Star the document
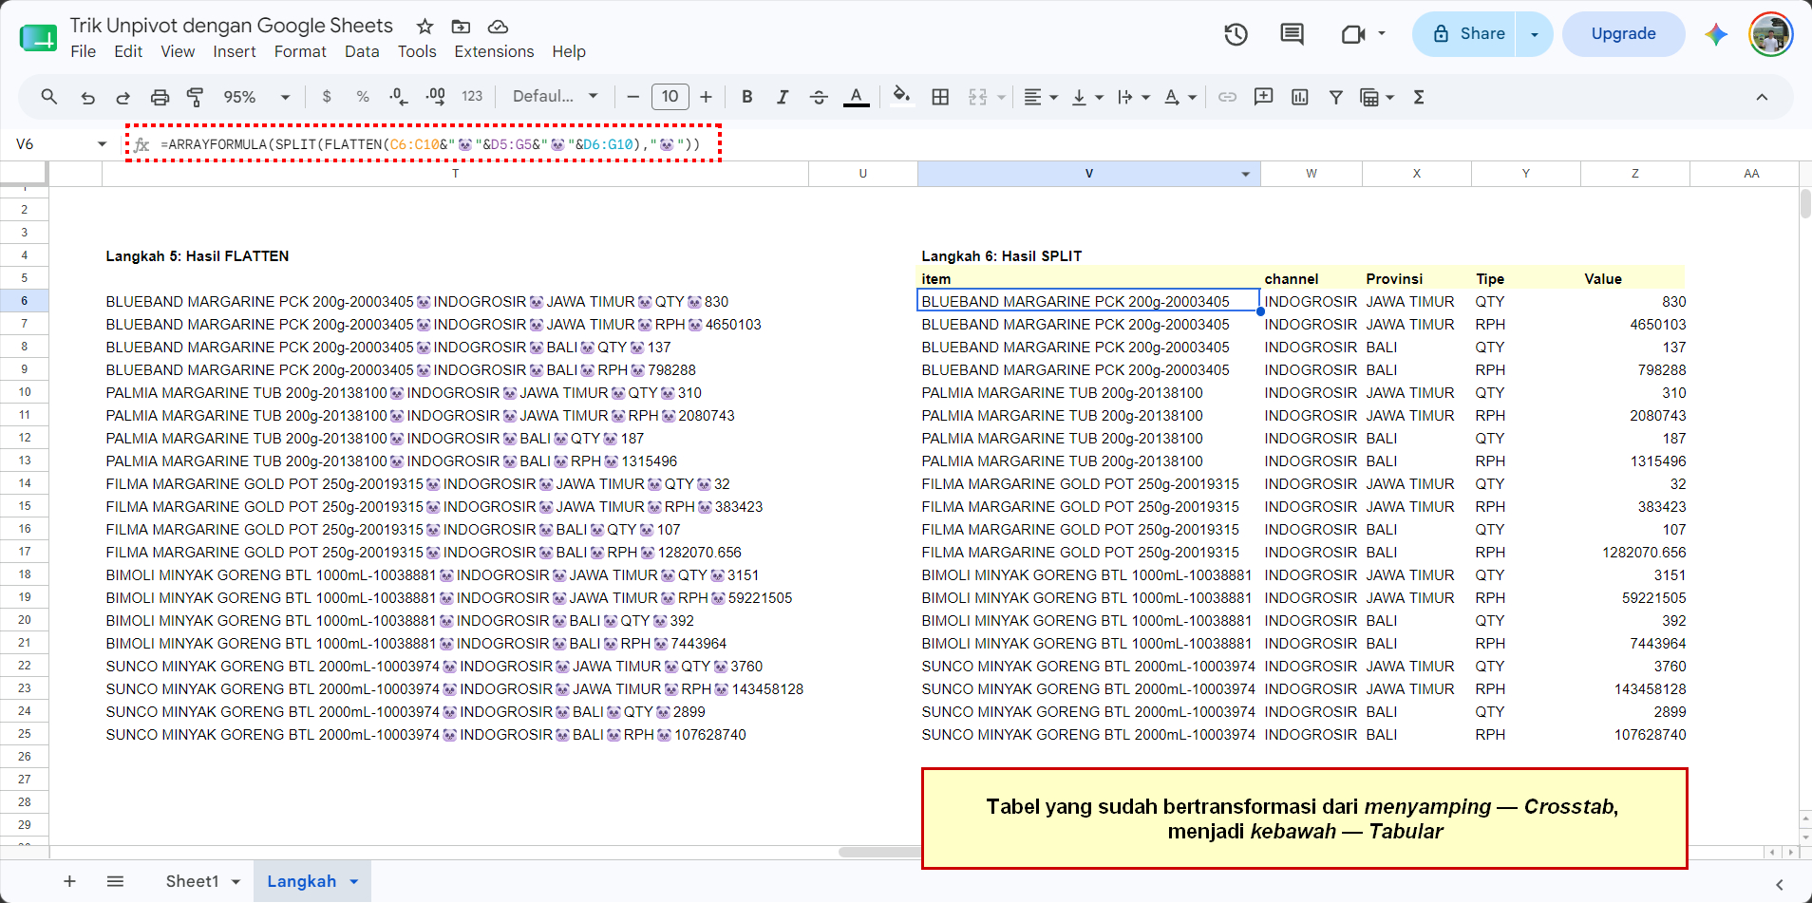Viewport: 1812px width, 903px height. (425, 27)
